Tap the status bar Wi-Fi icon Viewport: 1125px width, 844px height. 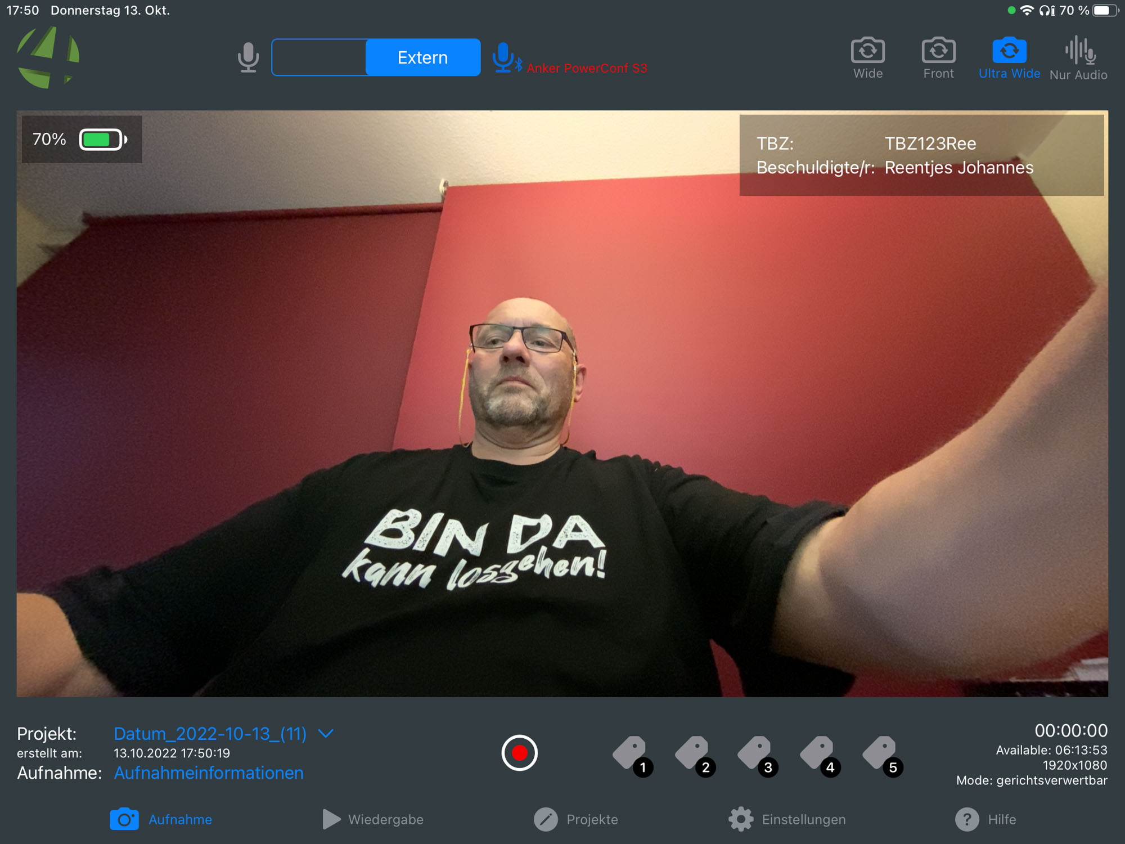[1027, 10]
